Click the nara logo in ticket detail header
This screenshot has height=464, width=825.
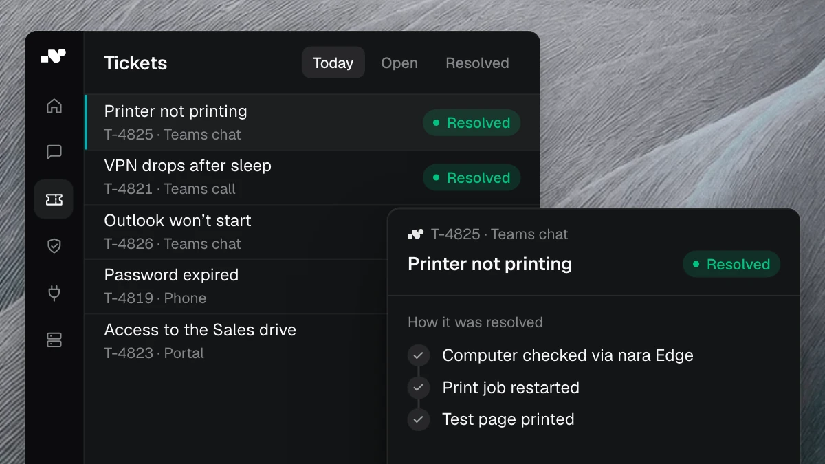[415, 234]
